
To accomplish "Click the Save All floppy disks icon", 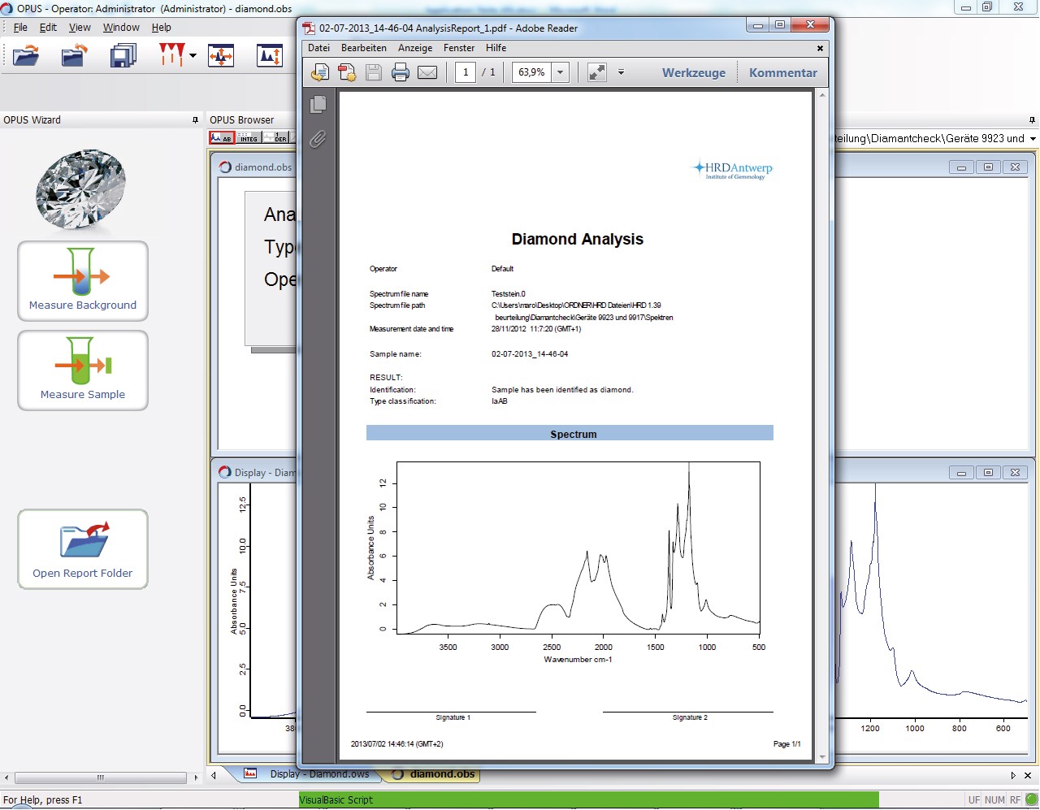I will [123, 56].
